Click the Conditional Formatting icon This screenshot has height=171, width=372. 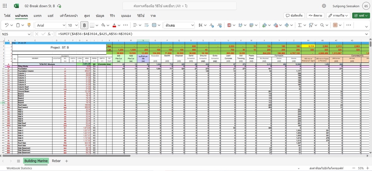tap(229, 25)
